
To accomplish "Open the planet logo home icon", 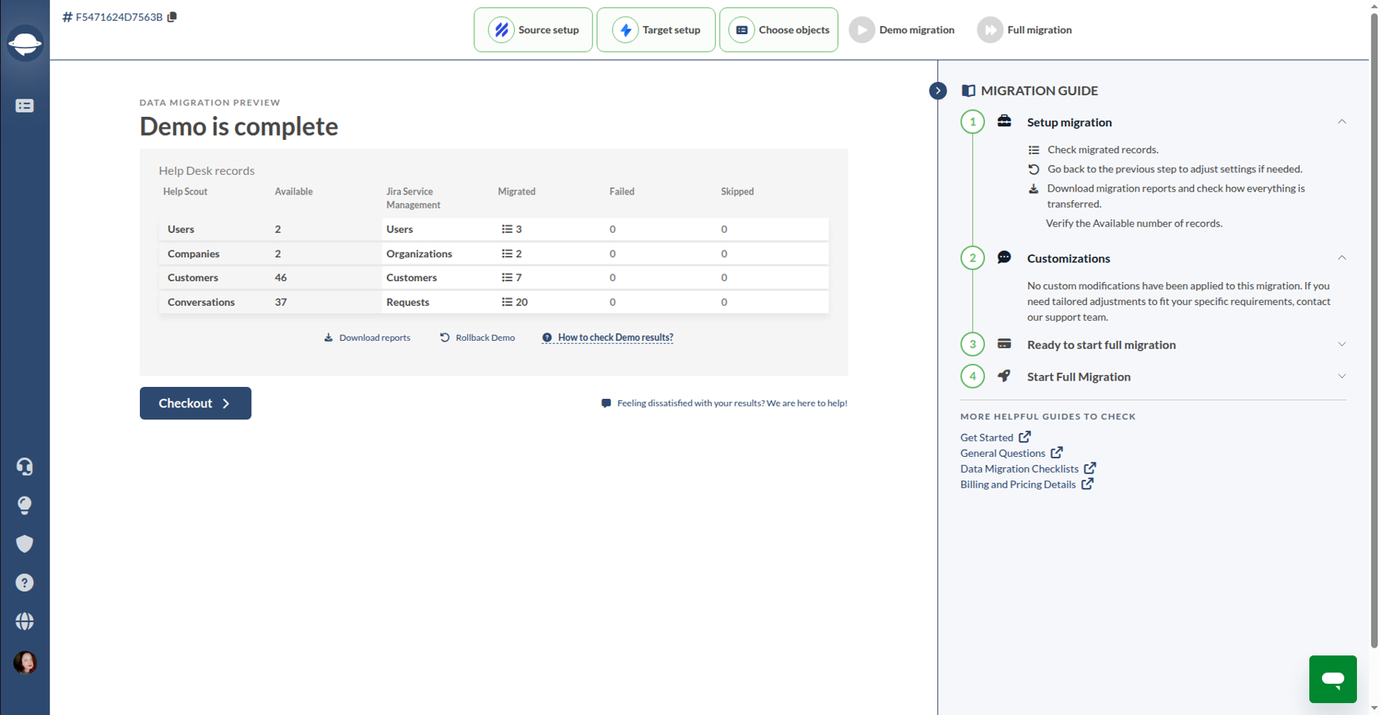I will coord(25,43).
